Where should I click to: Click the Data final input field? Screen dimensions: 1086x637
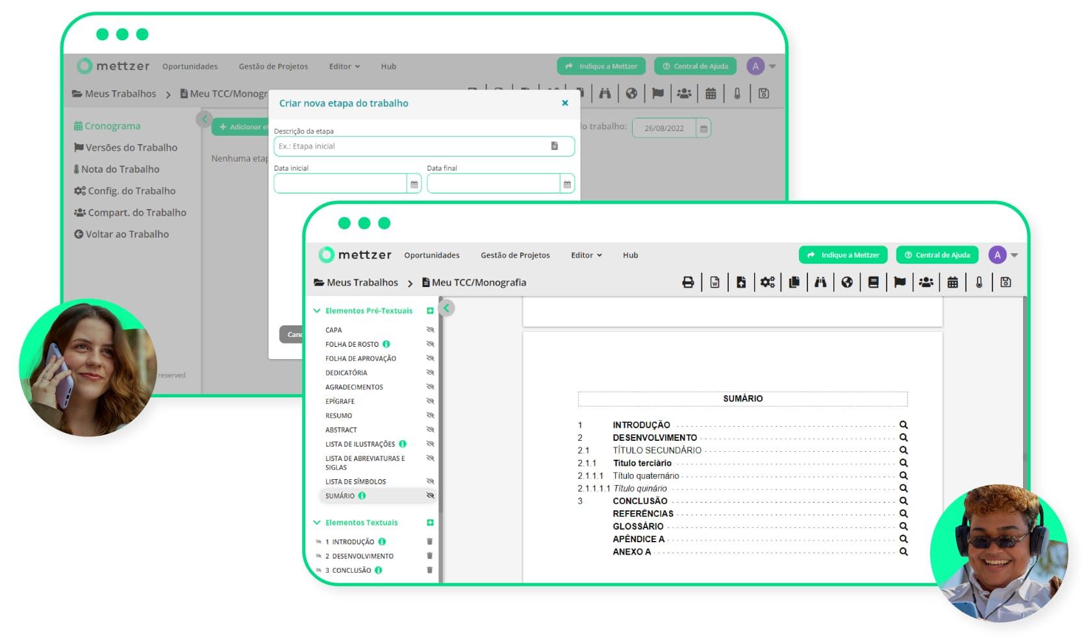tap(494, 184)
